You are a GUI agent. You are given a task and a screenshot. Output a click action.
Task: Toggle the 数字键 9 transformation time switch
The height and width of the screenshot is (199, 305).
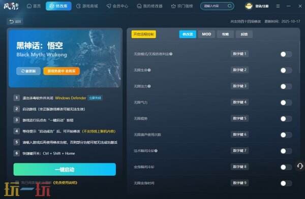(x=286, y=183)
